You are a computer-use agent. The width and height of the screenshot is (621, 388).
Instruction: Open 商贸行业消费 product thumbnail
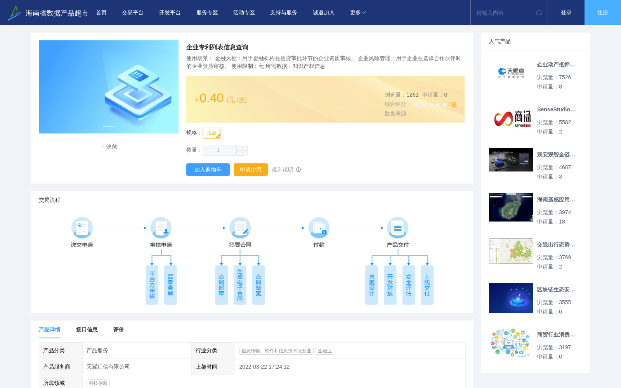pyautogui.click(x=511, y=343)
